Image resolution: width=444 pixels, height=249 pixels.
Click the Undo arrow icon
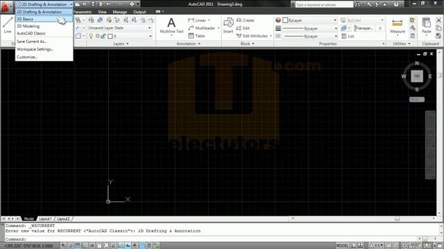coord(109,4)
